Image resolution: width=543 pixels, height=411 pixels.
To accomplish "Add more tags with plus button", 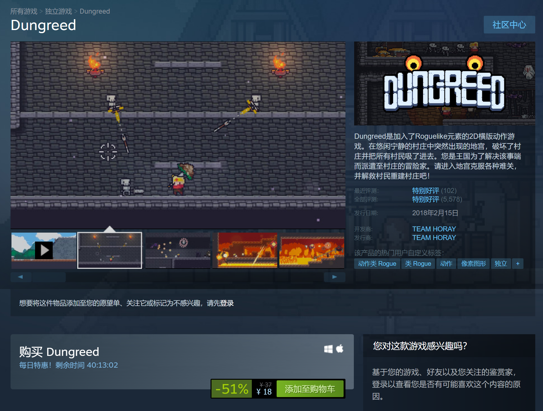I will (518, 264).
